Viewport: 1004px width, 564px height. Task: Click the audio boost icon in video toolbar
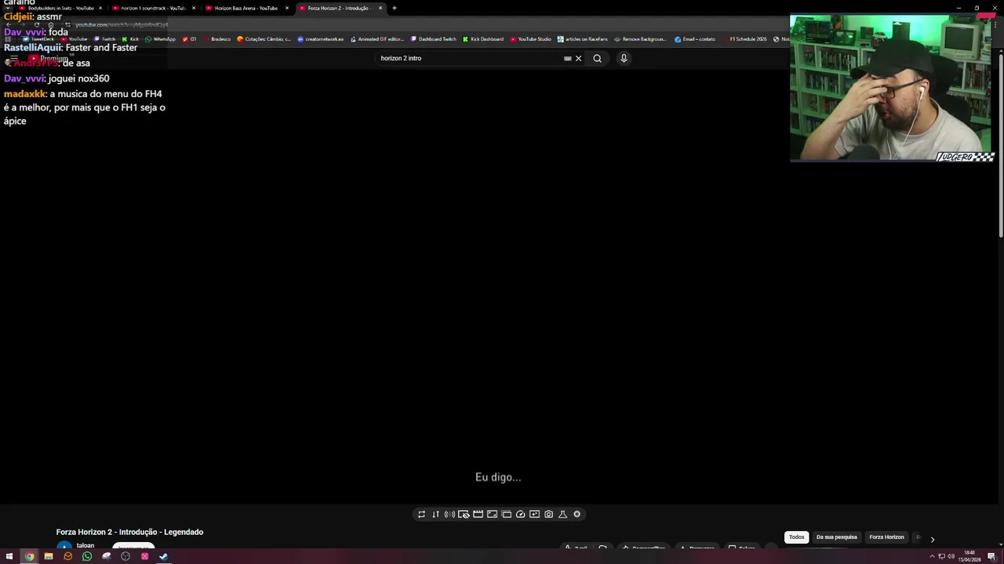point(449,515)
